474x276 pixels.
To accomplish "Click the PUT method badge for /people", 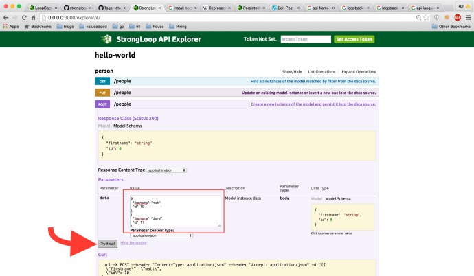I will point(102,93).
